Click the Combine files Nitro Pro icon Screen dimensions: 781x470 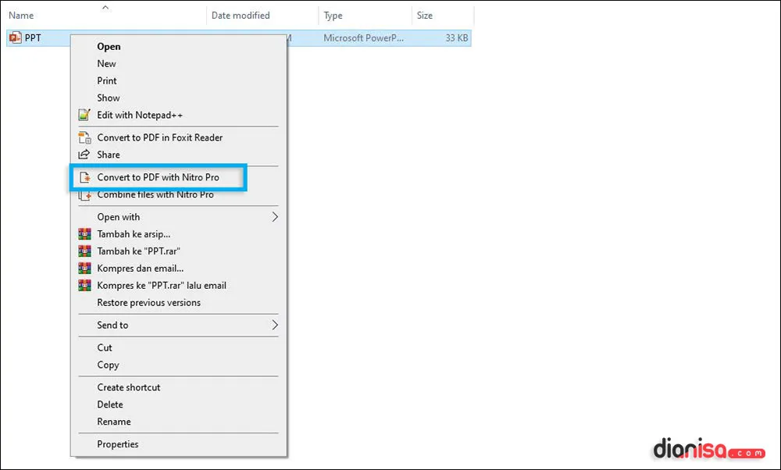click(84, 194)
